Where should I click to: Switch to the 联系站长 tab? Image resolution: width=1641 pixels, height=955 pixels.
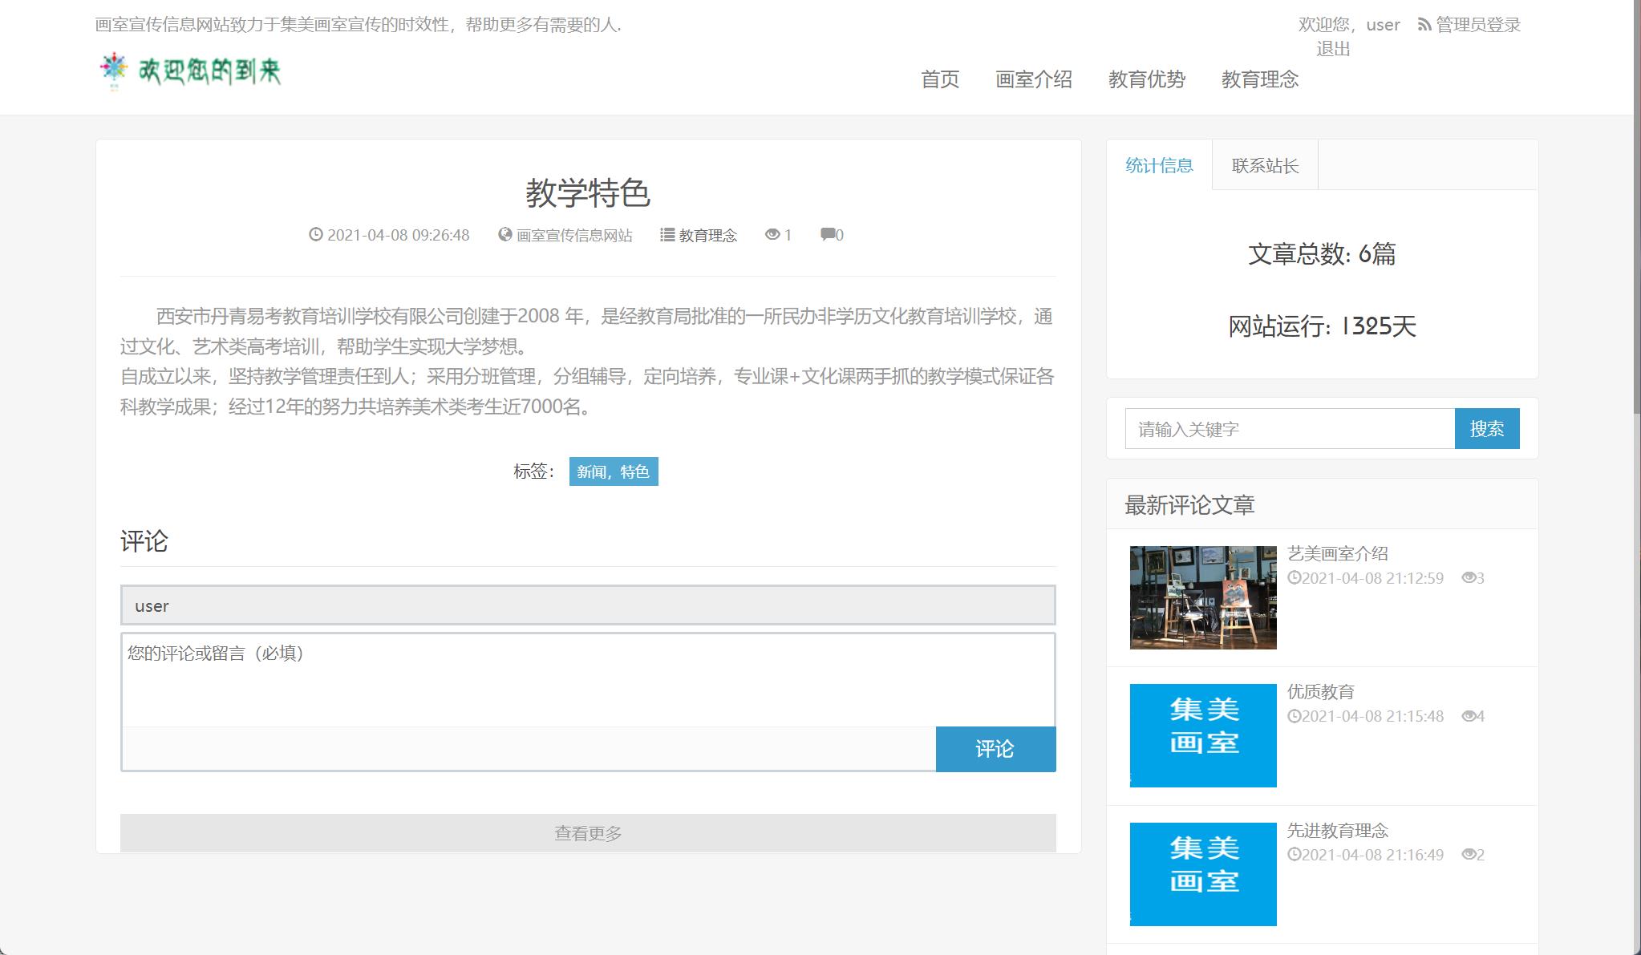point(1264,165)
